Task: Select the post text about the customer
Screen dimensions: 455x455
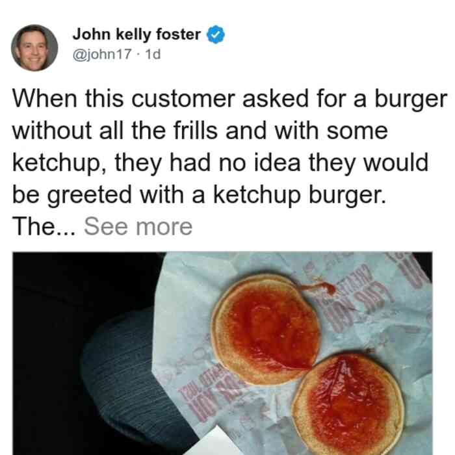Action: point(229,162)
